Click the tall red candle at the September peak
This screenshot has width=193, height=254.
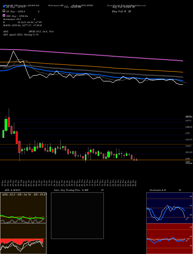(x=9, y=122)
